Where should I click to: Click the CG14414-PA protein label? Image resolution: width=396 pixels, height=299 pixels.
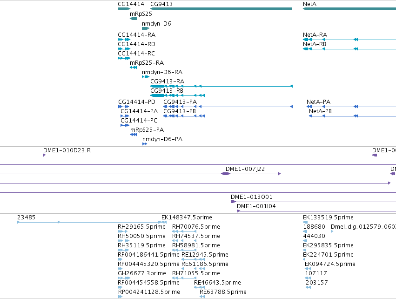click(x=139, y=111)
